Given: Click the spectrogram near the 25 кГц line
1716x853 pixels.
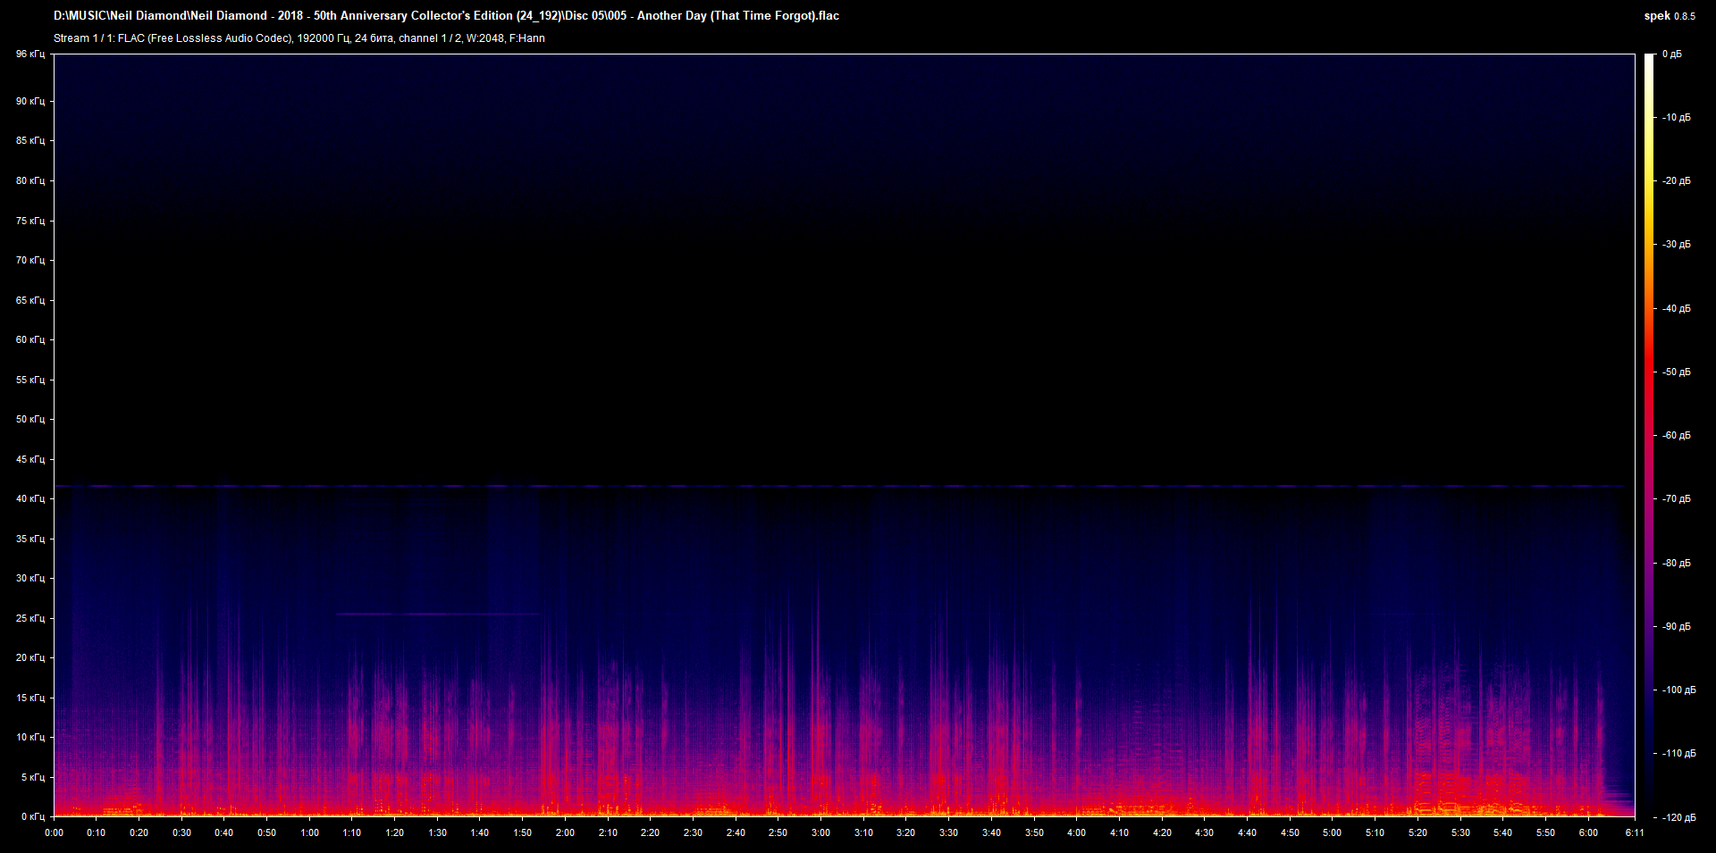Looking at the screenshot, I should point(438,615).
